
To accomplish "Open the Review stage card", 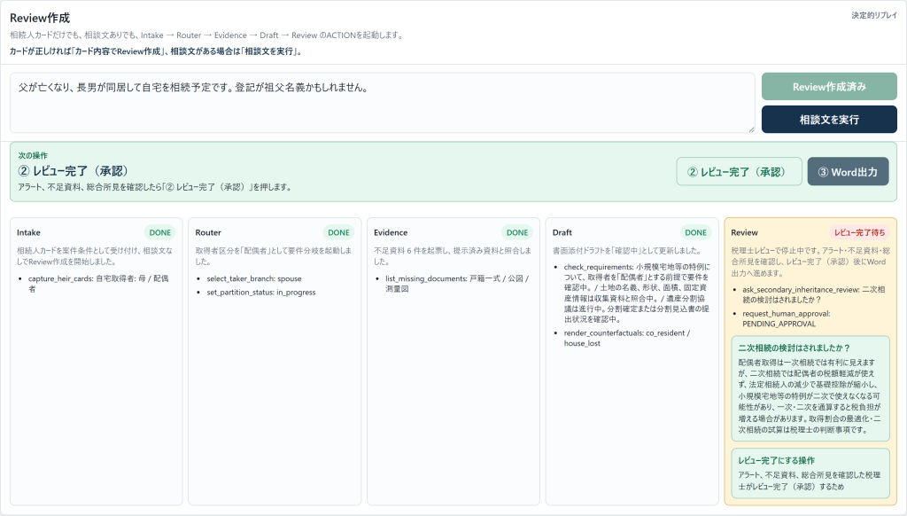I will 810,362.
